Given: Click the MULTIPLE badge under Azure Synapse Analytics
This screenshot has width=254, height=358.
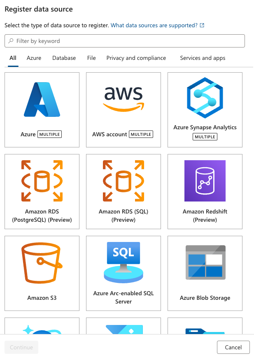Looking at the screenshot, I should [205, 137].
